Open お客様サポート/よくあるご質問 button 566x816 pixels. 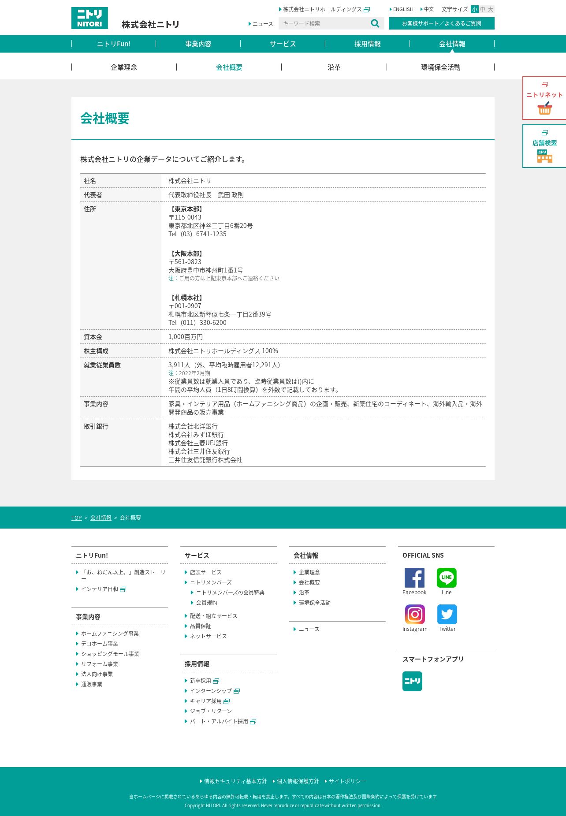pyautogui.click(x=442, y=23)
